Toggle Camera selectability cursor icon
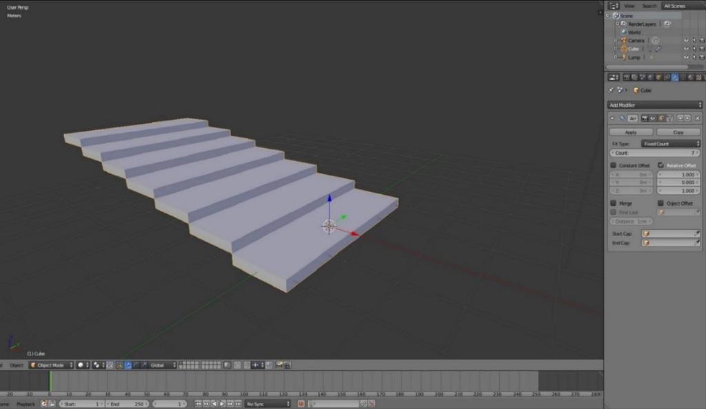The image size is (706, 409). (x=694, y=41)
